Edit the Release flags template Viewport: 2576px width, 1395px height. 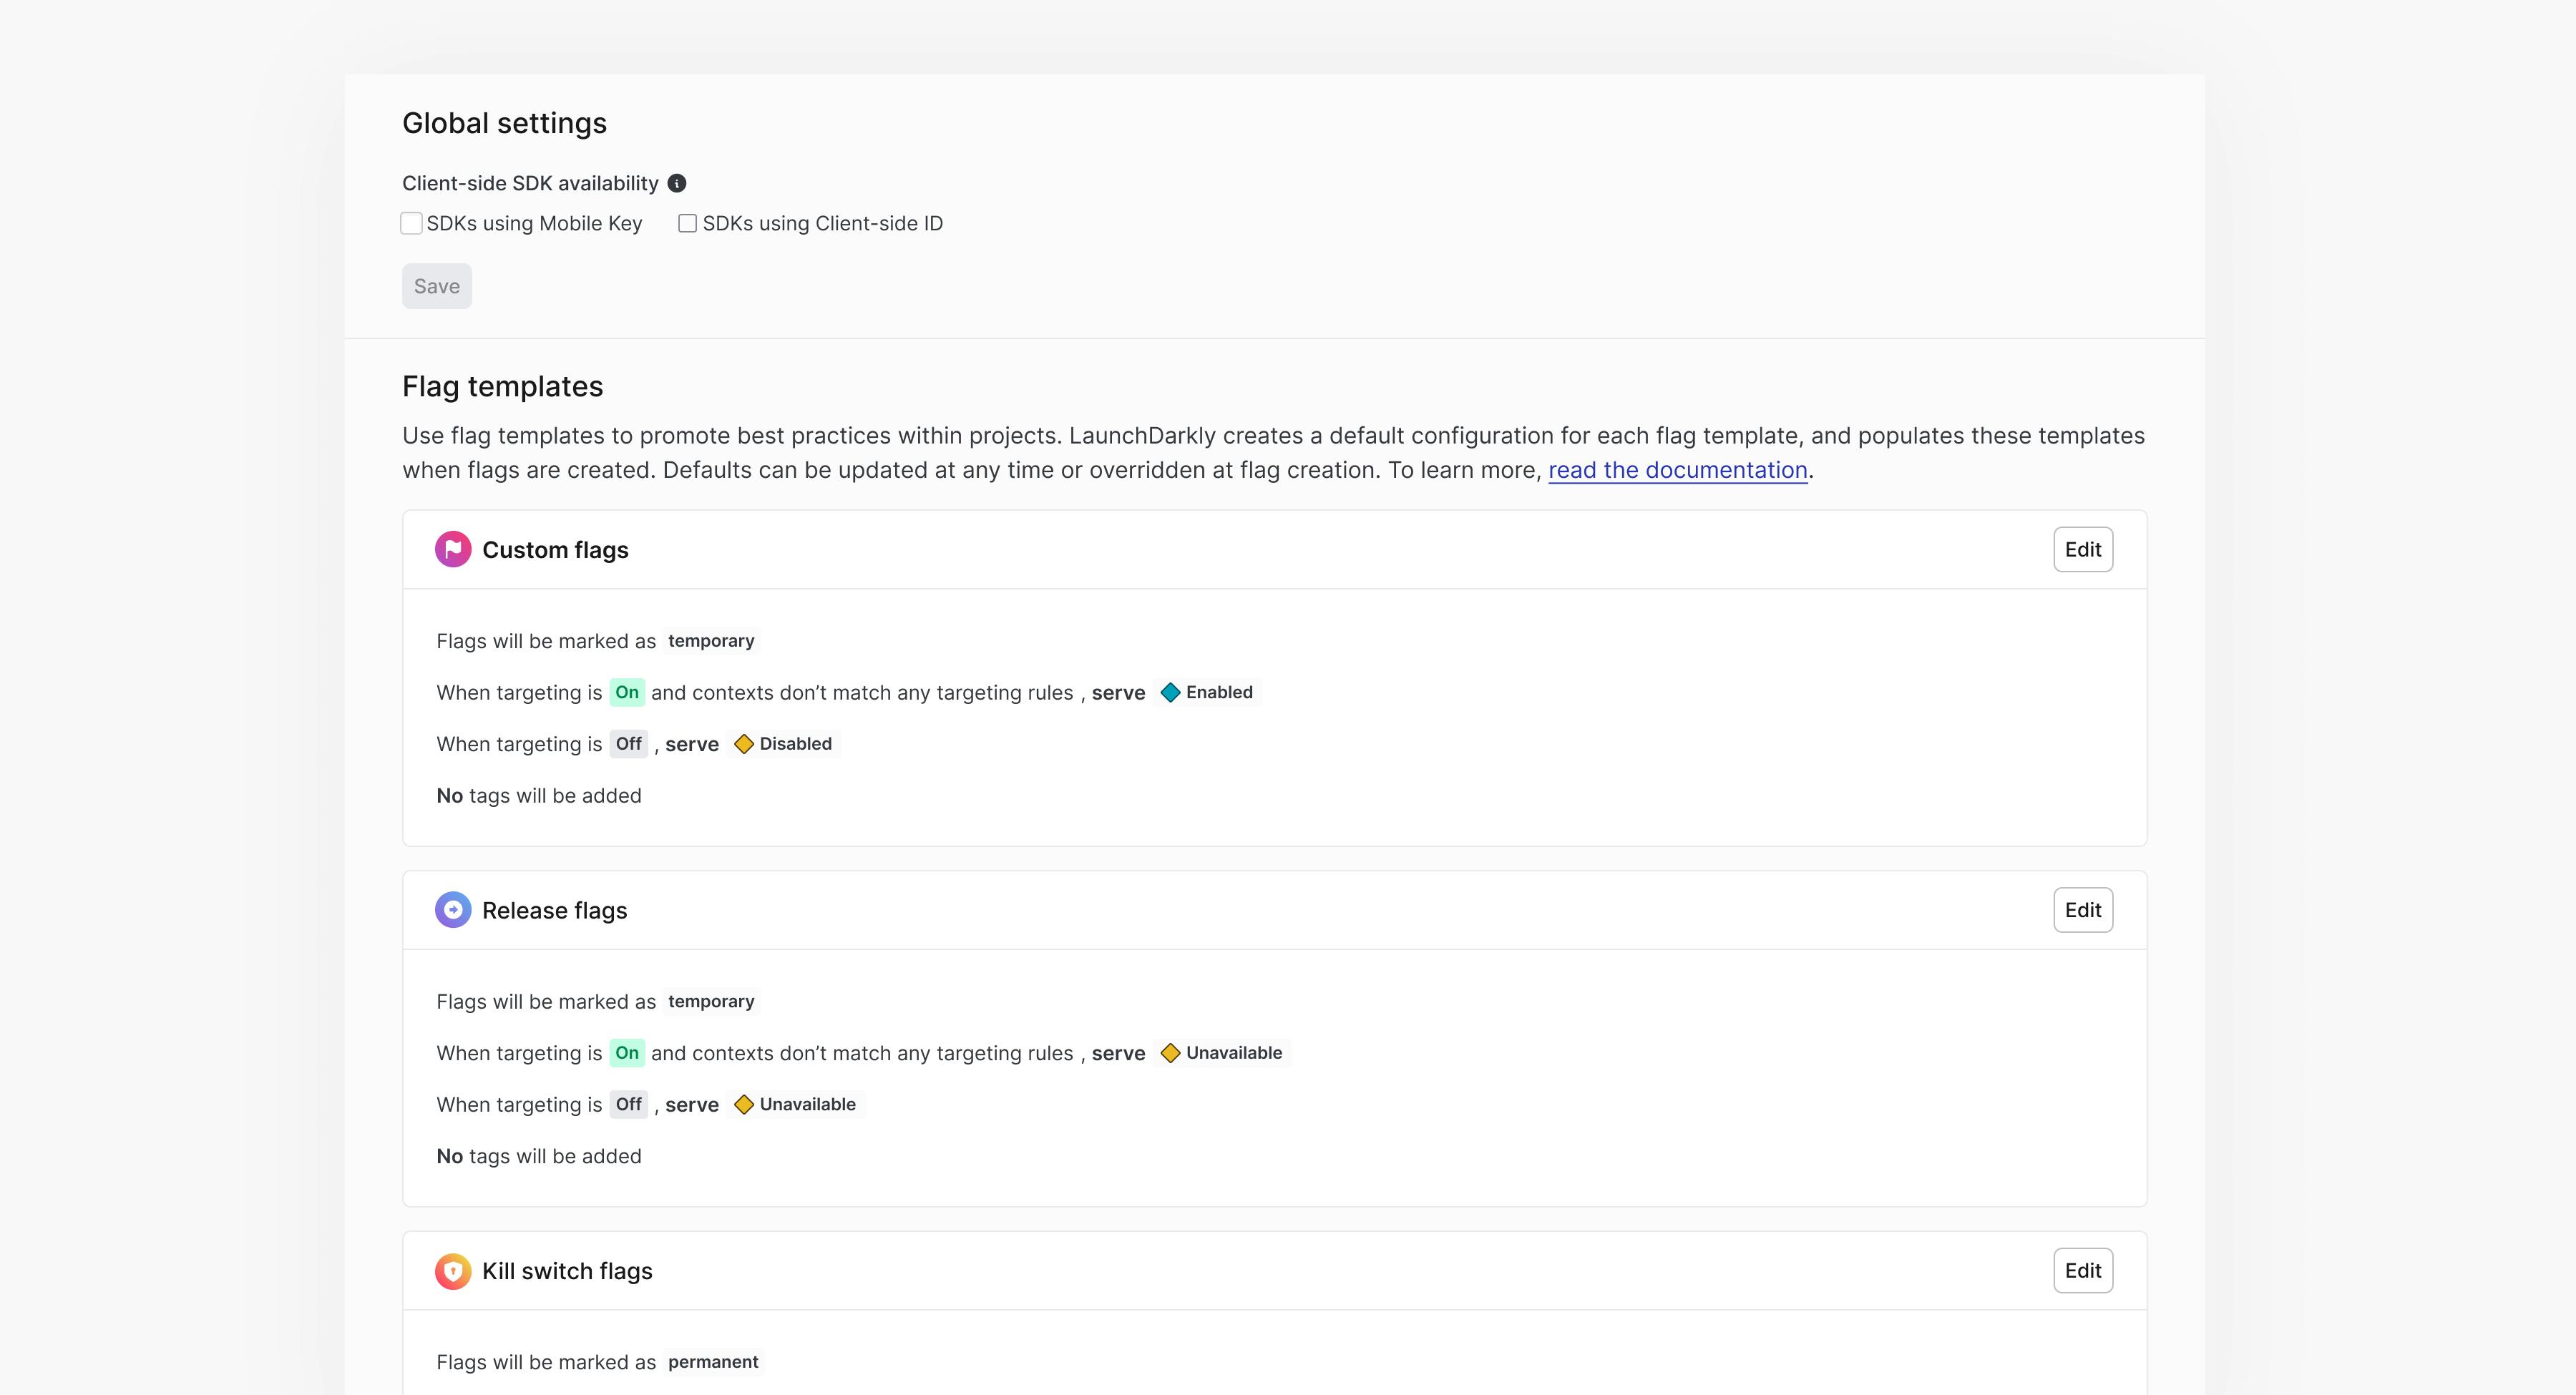coord(2082,910)
